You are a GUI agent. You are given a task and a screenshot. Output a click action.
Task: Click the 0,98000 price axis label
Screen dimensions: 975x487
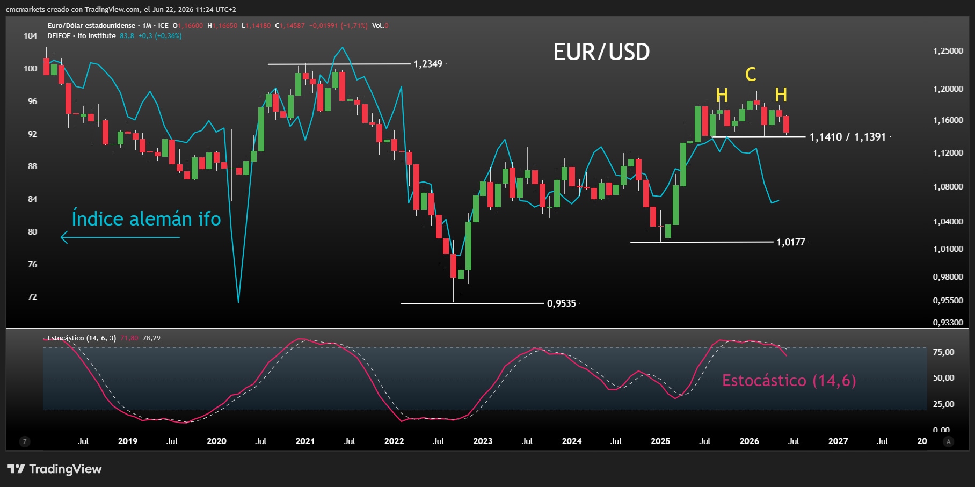(x=948, y=277)
